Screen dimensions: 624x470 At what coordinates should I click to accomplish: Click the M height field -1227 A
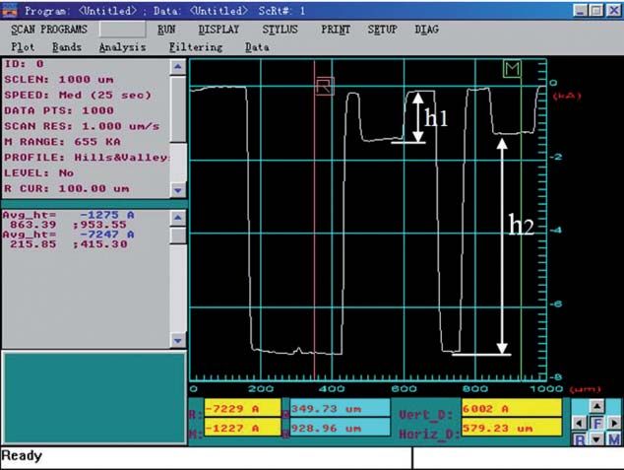click(242, 428)
